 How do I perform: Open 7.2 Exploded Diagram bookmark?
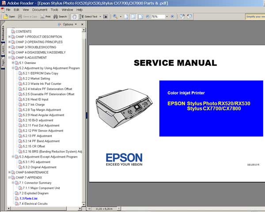[x=34, y=193]
